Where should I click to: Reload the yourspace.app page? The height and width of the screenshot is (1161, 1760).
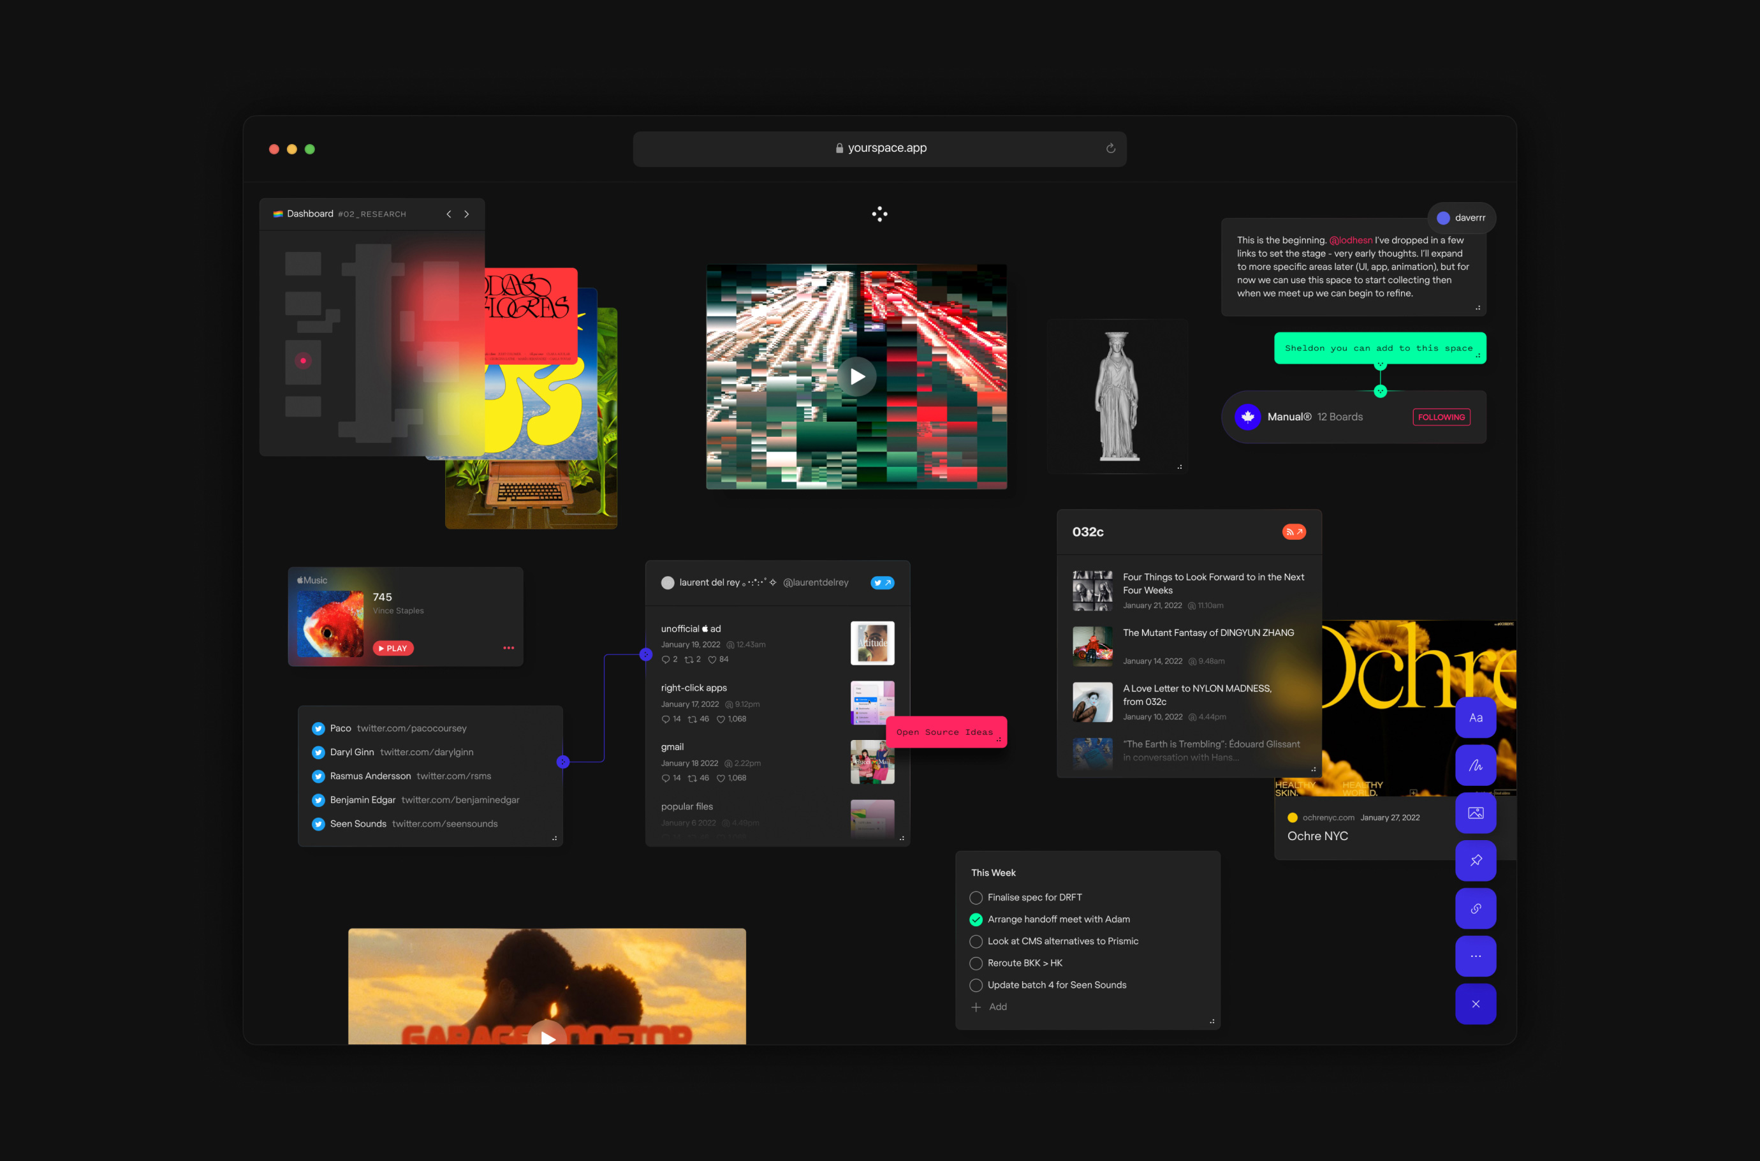pos(1110,148)
